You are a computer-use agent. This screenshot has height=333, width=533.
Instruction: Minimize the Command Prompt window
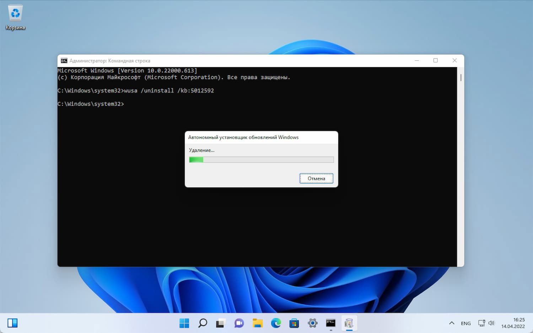click(417, 61)
